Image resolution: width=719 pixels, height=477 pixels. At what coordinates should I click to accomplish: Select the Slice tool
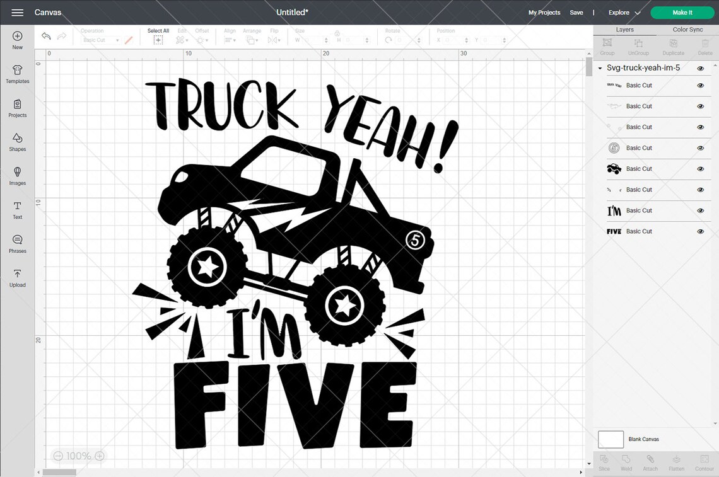(604, 463)
